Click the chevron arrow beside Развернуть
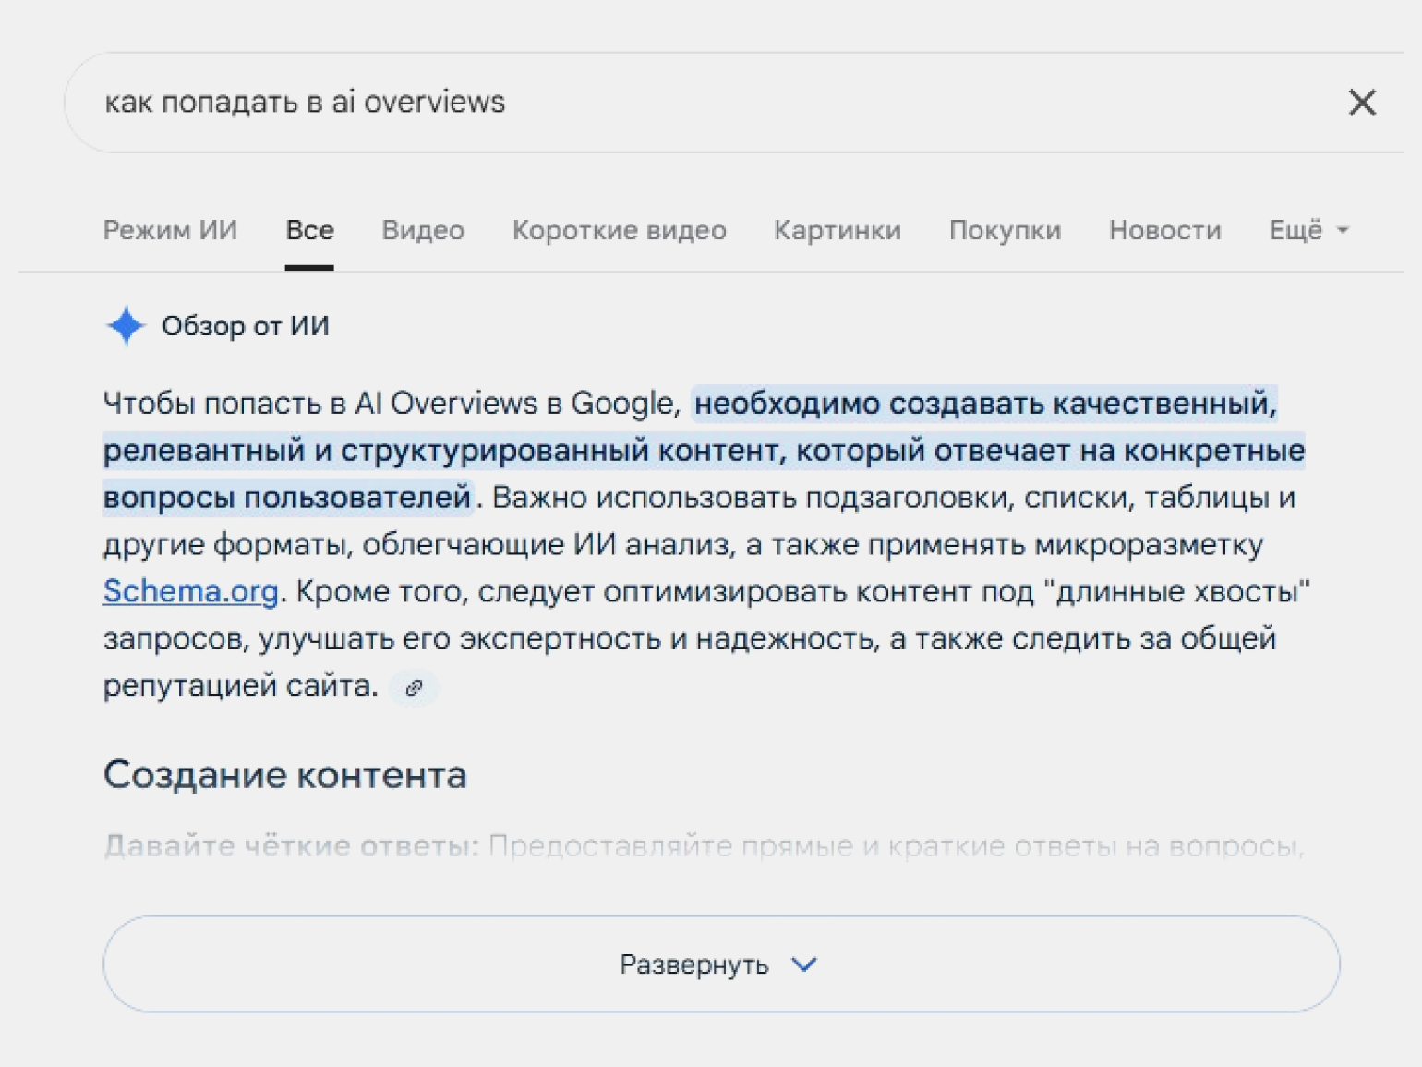 pyautogui.click(x=804, y=964)
